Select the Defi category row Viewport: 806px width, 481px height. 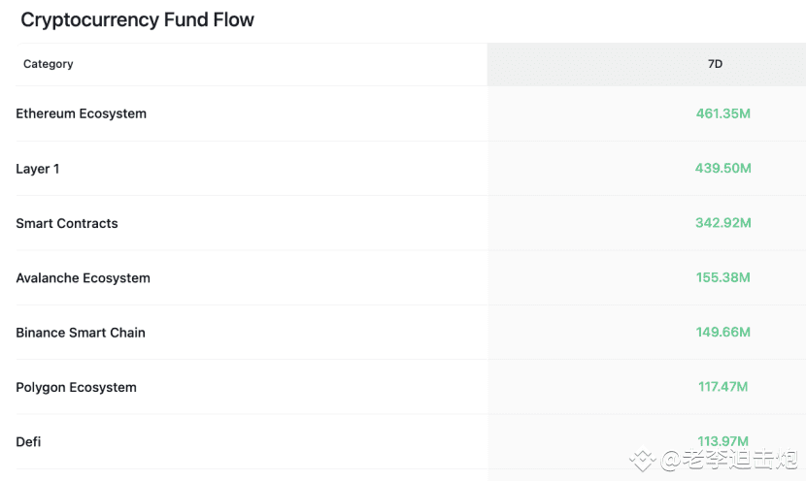pyautogui.click(x=29, y=441)
